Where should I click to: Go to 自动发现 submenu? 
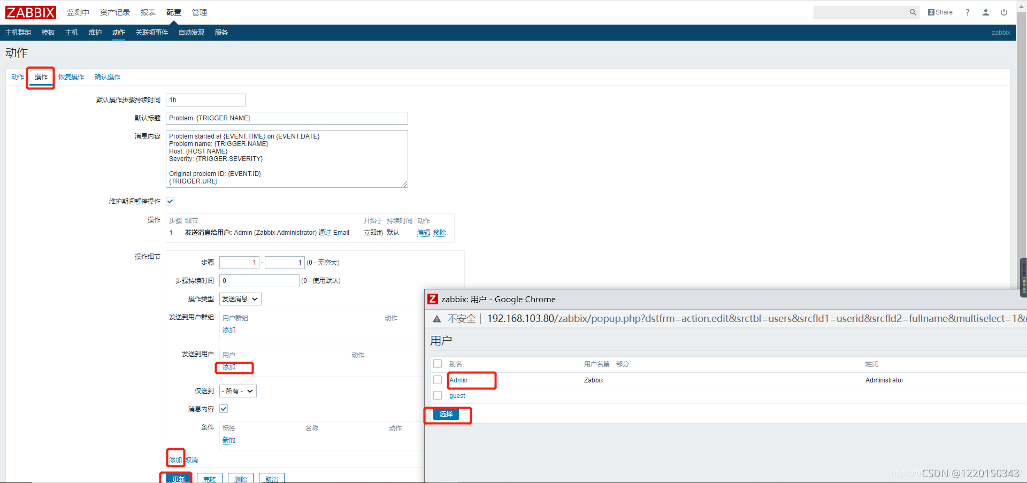point(191,33)
